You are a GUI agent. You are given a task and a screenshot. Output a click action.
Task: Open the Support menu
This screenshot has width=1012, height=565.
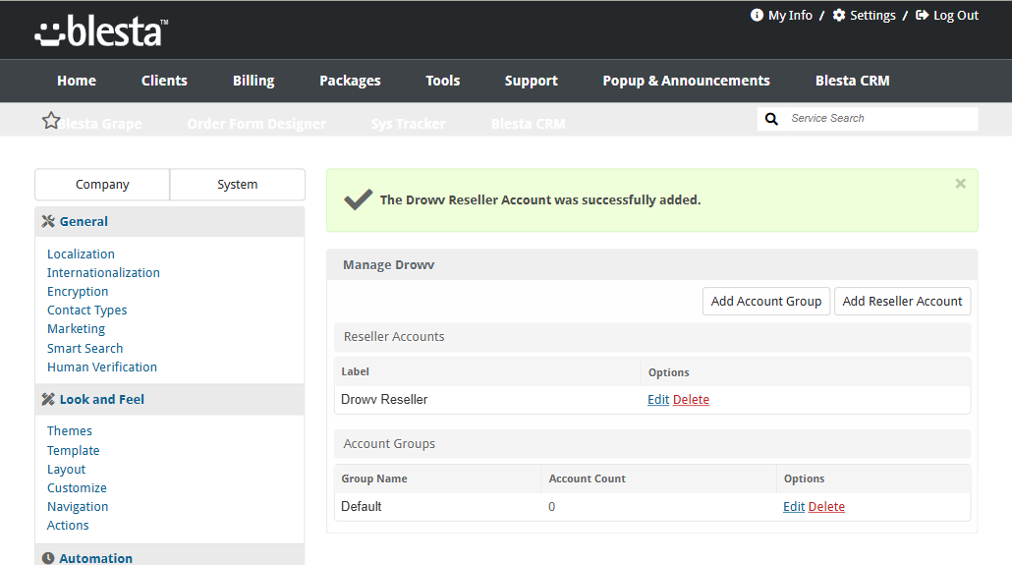coord(532,81)
